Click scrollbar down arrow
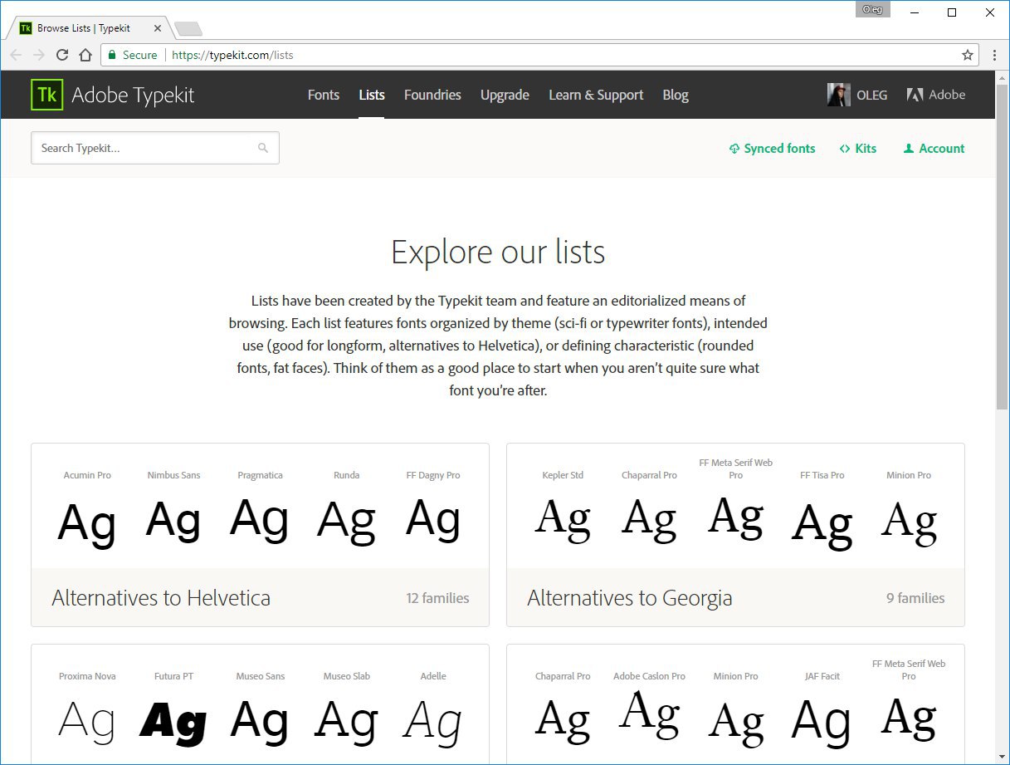The height and width of the screenshot is (765, 1010). click(1002, 758)
